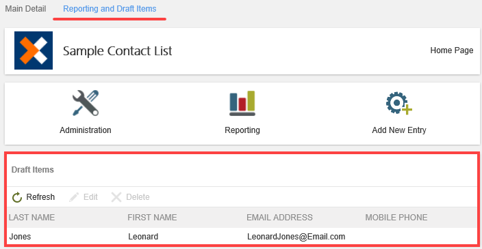The image size is (482, 249).
Task: Click the Refresh circular arrow icon
Action: (17, 197)
